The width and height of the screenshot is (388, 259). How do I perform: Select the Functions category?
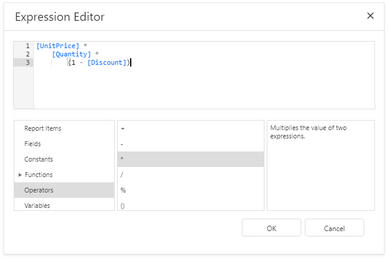[39, 175]
